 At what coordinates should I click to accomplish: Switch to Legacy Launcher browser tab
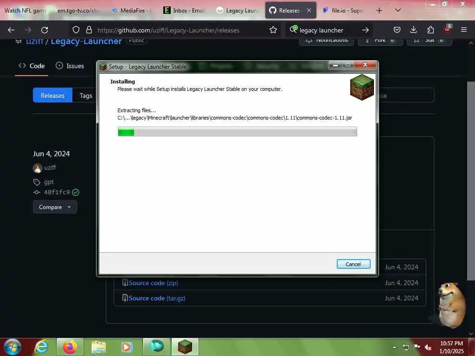coord(238,11)
